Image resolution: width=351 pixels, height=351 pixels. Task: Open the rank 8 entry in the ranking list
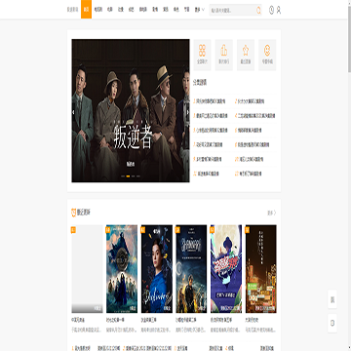click(x=252, y=145)
